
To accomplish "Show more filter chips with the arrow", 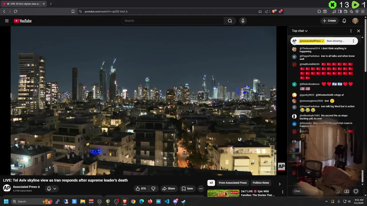I will pyautogui.click(x=280, y=184).
